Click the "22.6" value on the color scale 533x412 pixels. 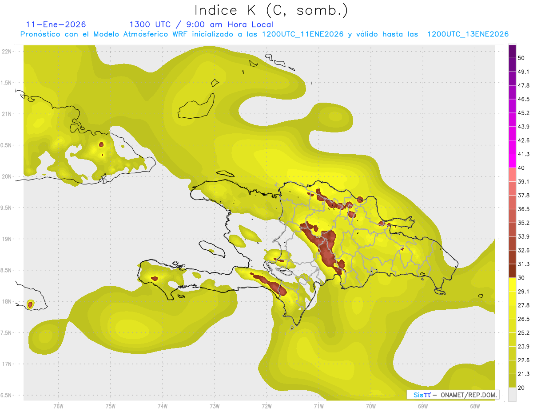[x=524, y=360]
